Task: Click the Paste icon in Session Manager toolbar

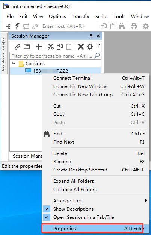Action: pyautogui.click(x=69, y=47)
